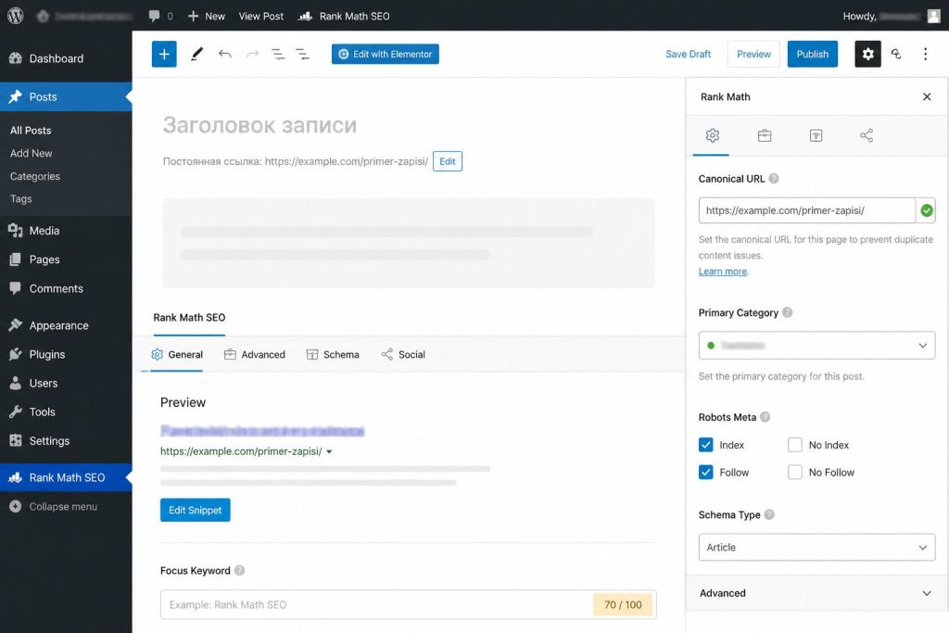Select the sidebar Advanced briefcase tab
Viewport: 949px width, 633px height.
click(765, 135)
